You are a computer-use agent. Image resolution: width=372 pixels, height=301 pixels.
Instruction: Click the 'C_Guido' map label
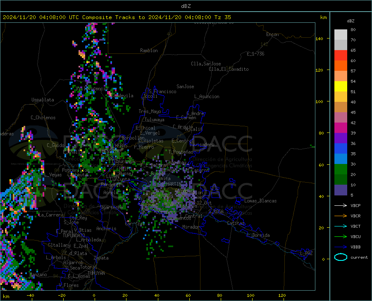[x=55, y=145]
